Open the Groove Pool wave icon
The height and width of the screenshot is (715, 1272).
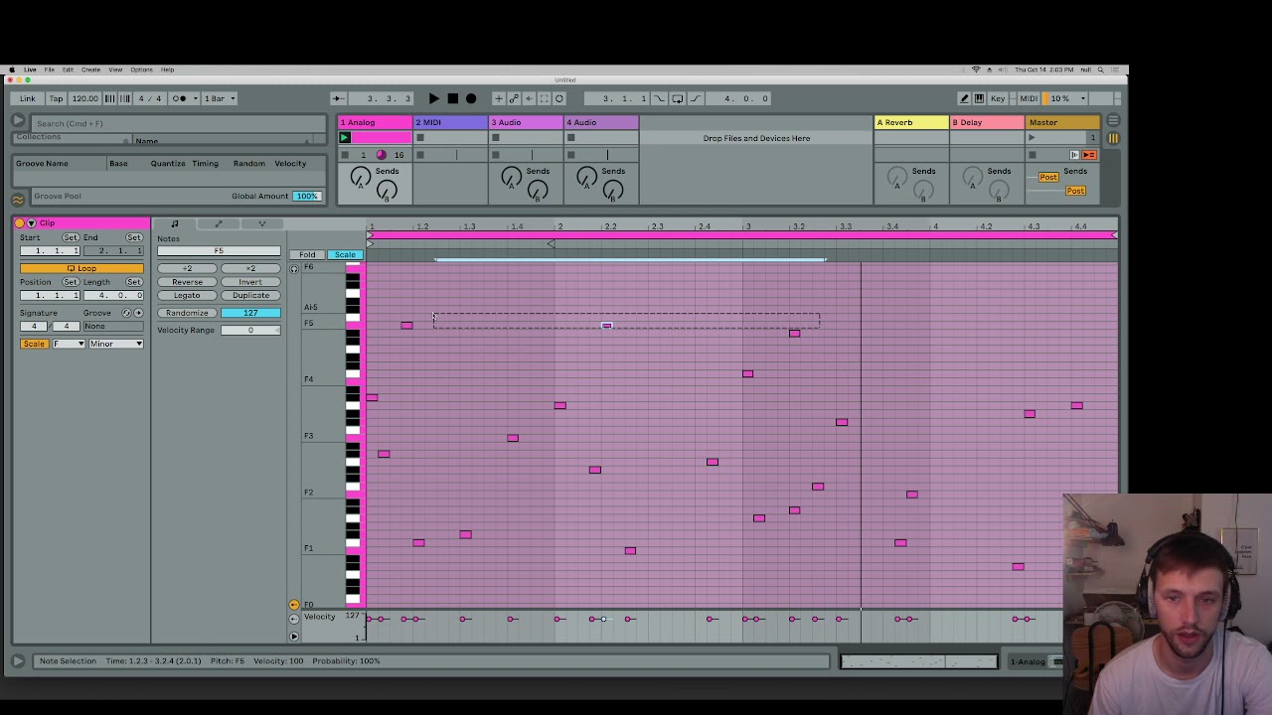coord(18,200)
